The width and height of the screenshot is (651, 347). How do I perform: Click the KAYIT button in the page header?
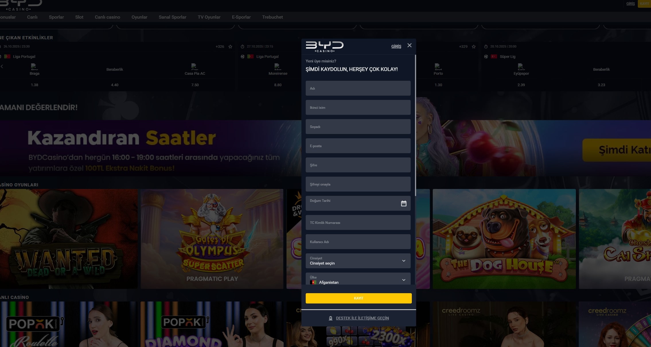tap(644, 4)
